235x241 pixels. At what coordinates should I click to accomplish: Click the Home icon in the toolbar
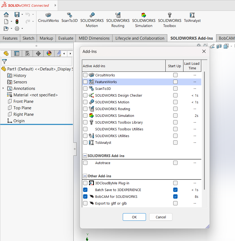click(x=6, y=15)
